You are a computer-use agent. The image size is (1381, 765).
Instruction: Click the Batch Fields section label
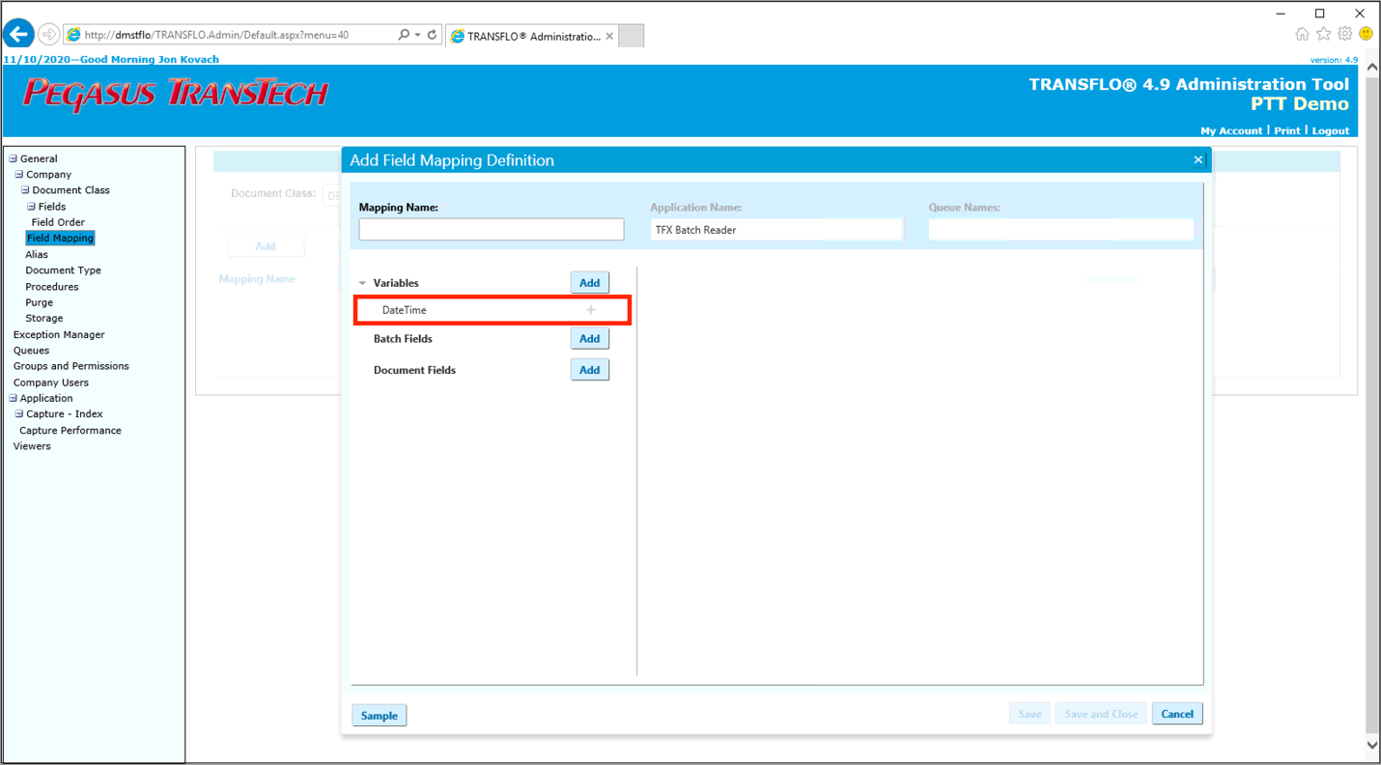click(403, 339)
